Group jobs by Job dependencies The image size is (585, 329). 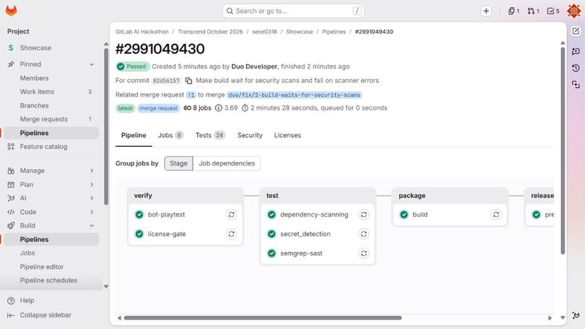[226, 163]
